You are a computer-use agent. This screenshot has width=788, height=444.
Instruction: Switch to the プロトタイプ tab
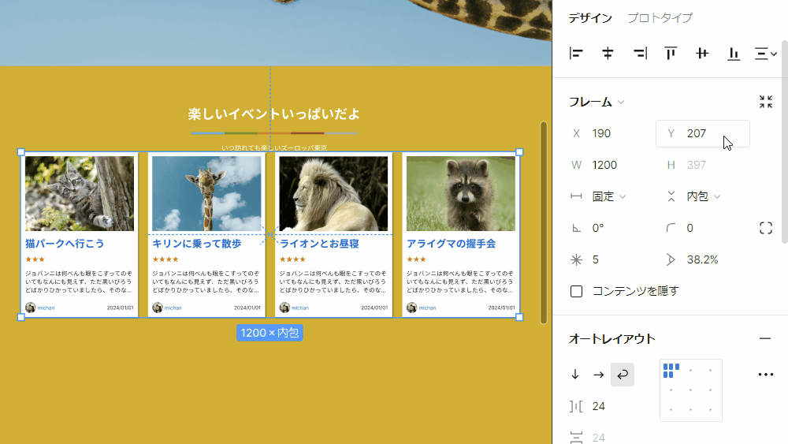point(660,18)
